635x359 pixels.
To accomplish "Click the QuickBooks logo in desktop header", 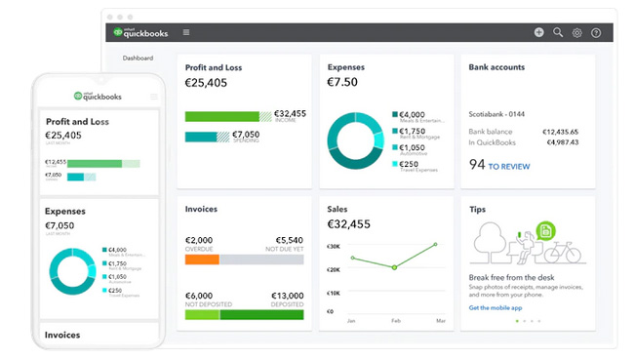I will (x=140, y=33).
